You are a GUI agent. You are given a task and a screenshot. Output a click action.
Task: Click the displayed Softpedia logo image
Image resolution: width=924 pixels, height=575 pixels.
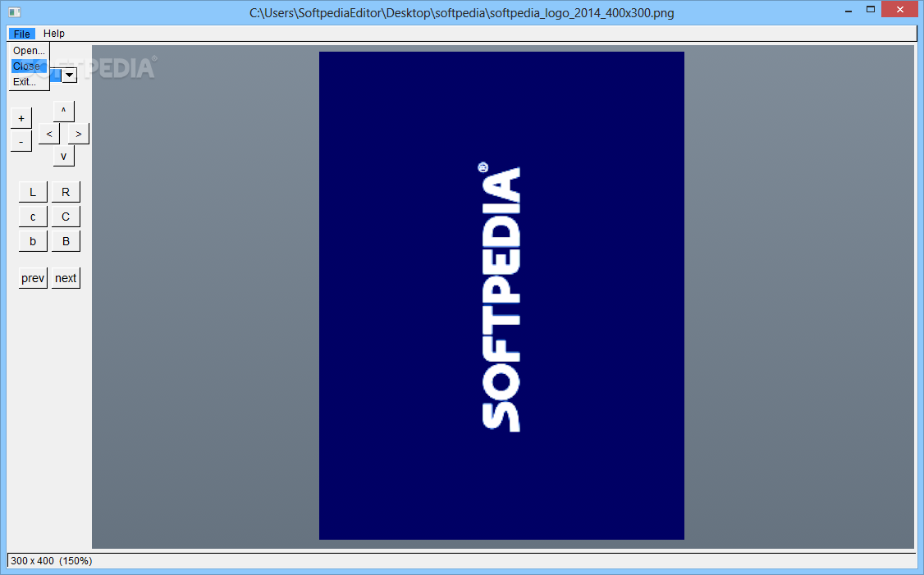pos(501,296)
